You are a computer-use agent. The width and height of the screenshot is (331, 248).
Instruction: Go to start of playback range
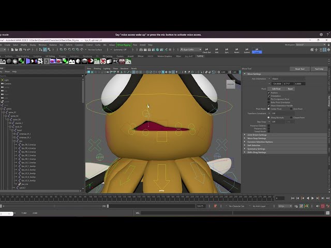pyautogui.click(x=293, y=198)
